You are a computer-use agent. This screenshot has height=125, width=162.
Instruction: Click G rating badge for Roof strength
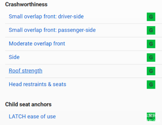151,71
